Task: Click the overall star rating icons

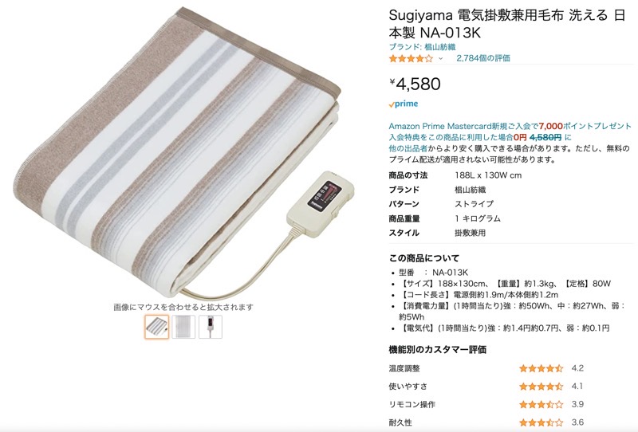Action: (411, 58)
